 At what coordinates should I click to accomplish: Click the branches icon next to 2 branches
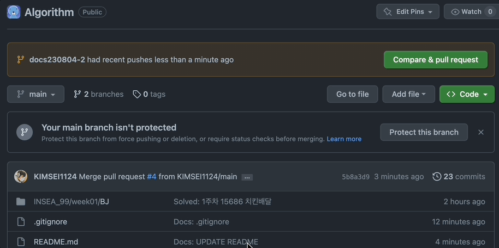(78, 94)
